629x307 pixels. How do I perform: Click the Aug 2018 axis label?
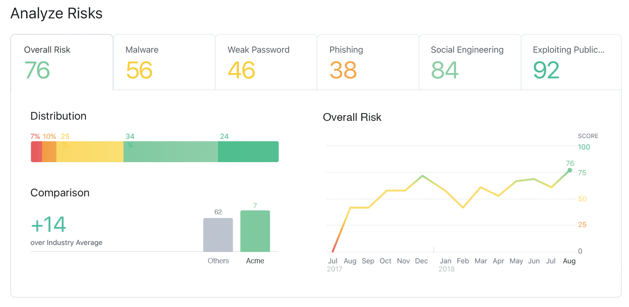point(569,261)
